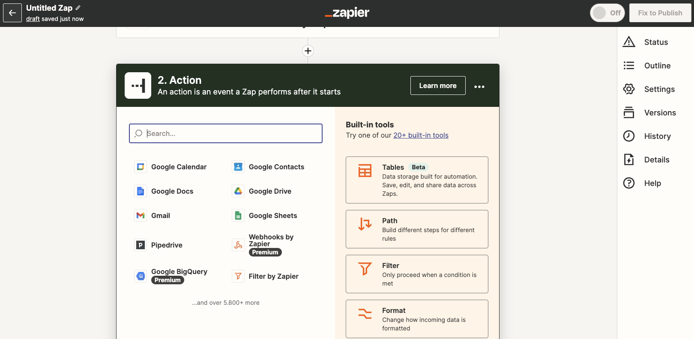The width and height of the screenshot is (694, 339).
Task: Click '...and over 5.800+ more' text
Action: tap(226, 303)
